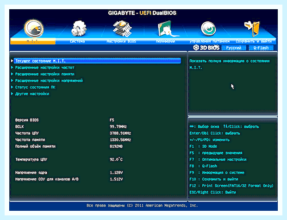The image size is (287, 220).
Task: Click the ESC/Right Click: Выйти hint
Action: tap(212, 193)
